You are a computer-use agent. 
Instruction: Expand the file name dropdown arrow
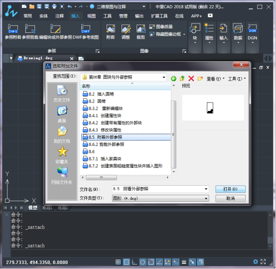[206, 189]
